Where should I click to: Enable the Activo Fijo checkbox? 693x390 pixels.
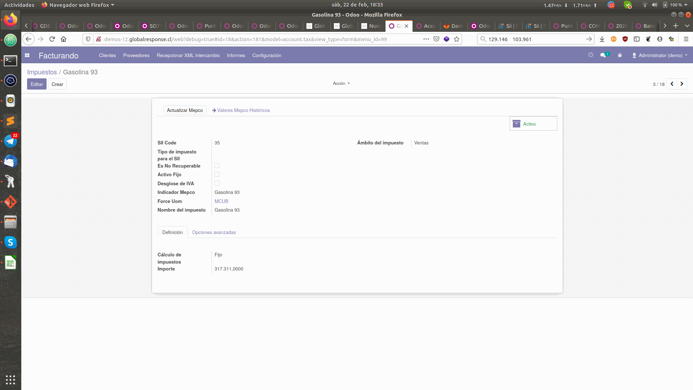coord(217,174)
